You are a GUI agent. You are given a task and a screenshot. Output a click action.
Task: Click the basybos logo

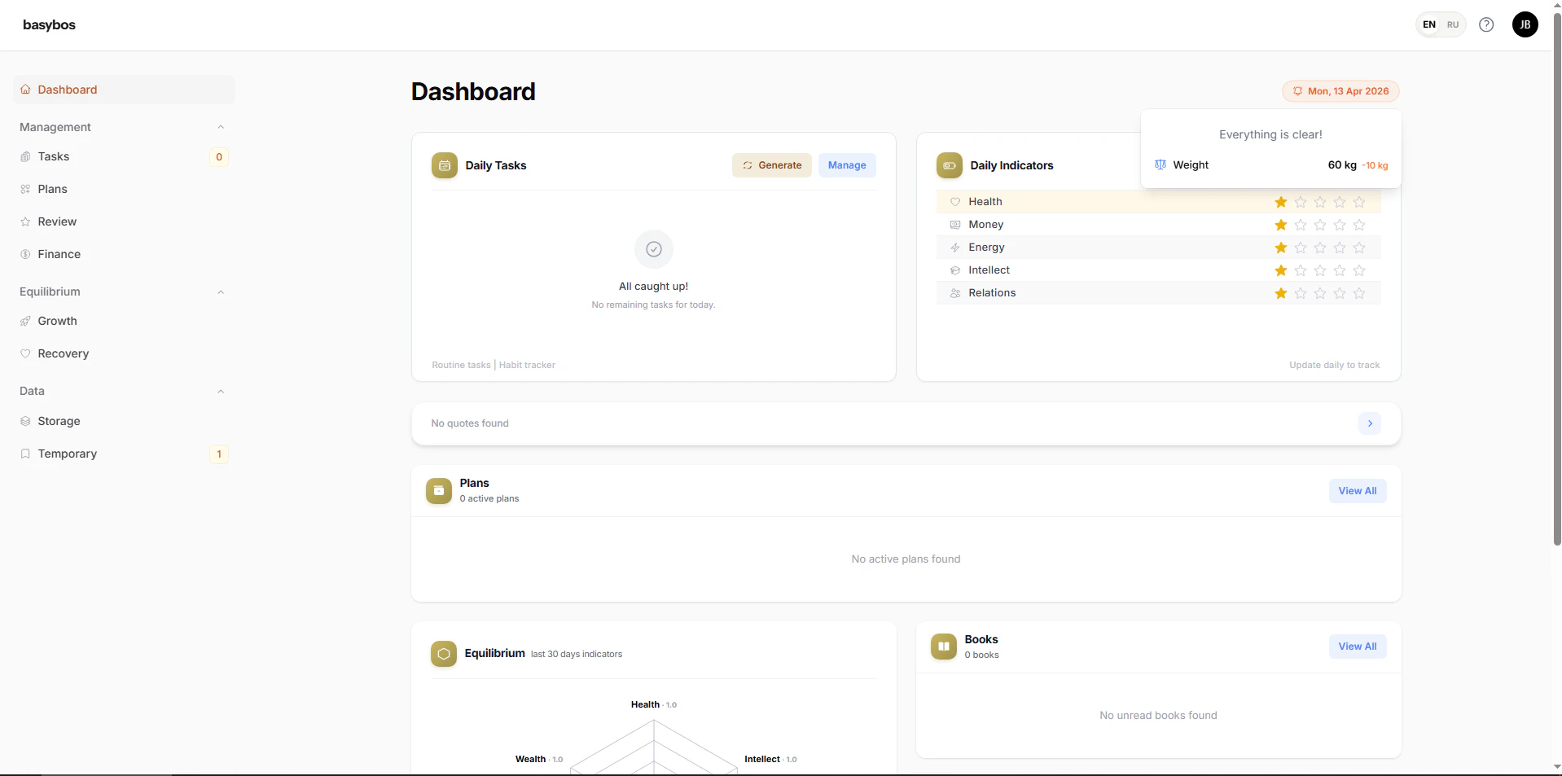pos(49,24)
